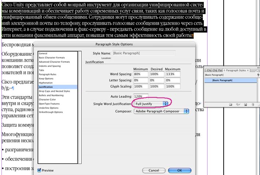Image resolution: width=260 pixels, height=175 pixels.
Task: Click Quick Apply lightning icon in Paragraph Styles panel
Action: click(258, 75)
